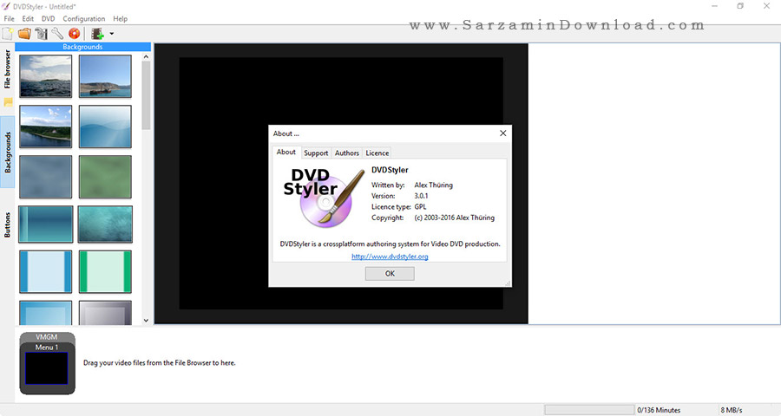Screen dimensions: 781x416
Task: Click the Licence type value GPL
Action: 420,207
